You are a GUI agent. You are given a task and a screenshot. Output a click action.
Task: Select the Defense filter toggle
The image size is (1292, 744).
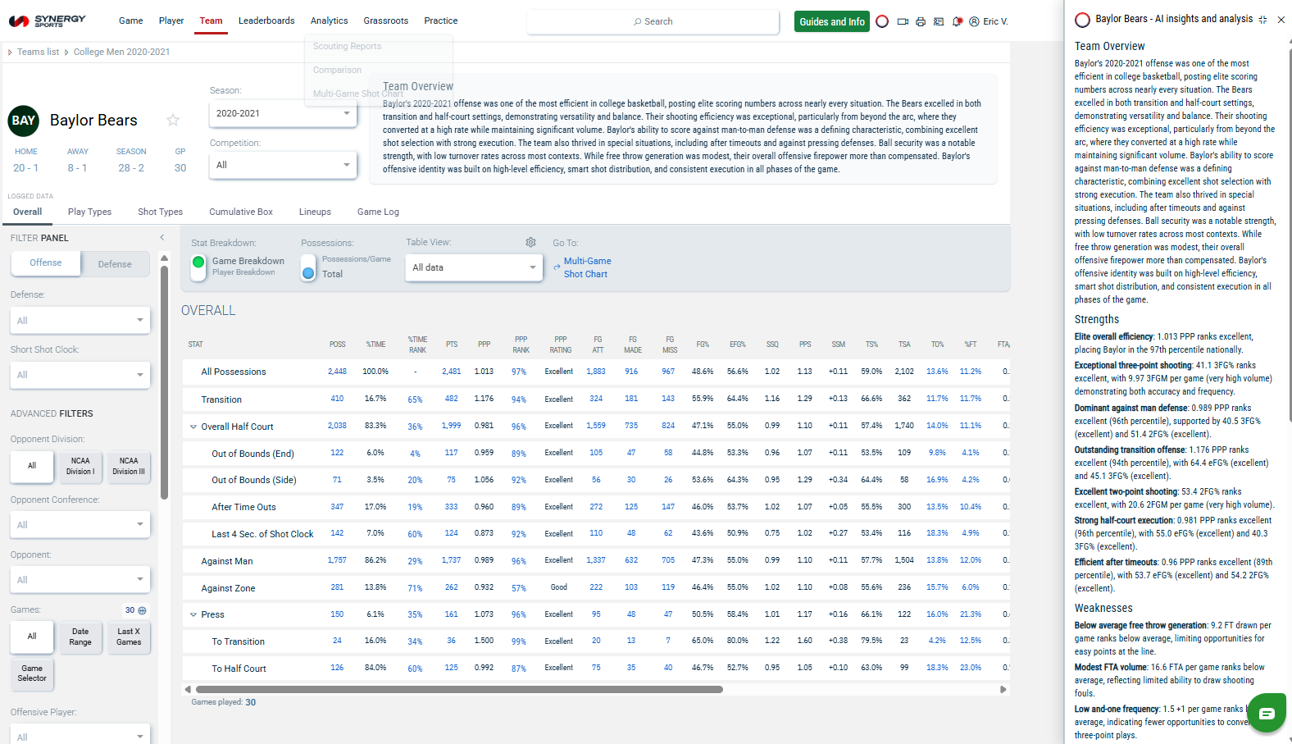click(x=115, y=264)
